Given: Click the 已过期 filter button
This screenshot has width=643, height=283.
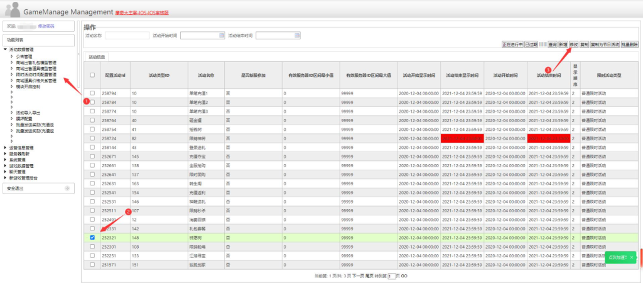Looking at the screenshot, I should click(x=531, y=44).
